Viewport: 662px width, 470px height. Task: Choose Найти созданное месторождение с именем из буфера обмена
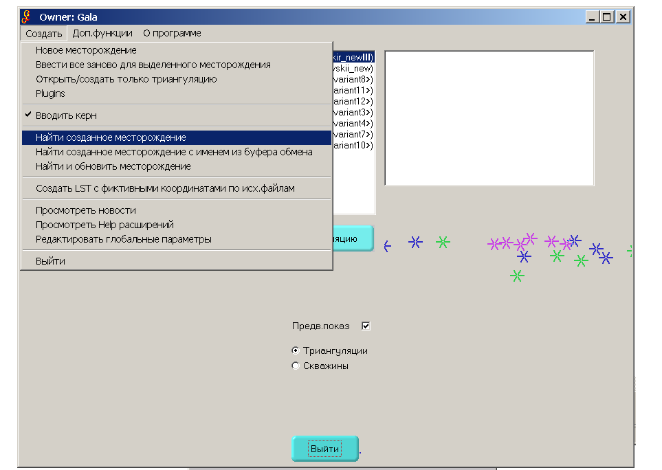(177, 151)
